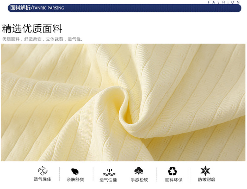Click the 亲肤舒爽 label
The width and height of the screenshot is (247, 189).
[75, 179]
